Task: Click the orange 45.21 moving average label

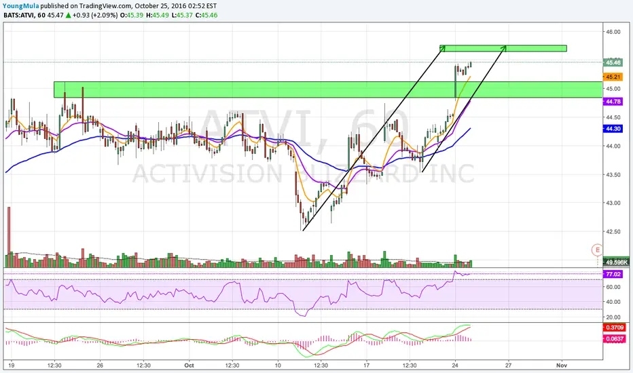Action: 613,77
